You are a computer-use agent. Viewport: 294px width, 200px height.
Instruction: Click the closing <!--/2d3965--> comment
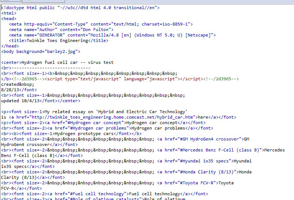tap(221, 79)
